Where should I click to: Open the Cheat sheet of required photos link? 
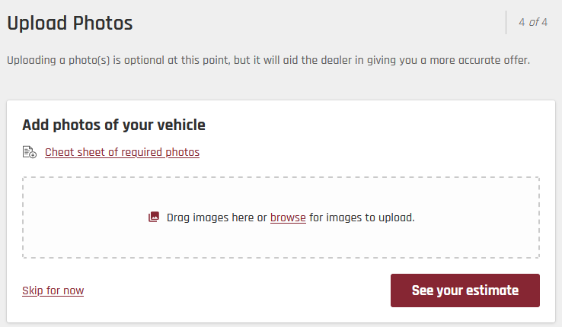pyautogui.click(x=122, y=152)
